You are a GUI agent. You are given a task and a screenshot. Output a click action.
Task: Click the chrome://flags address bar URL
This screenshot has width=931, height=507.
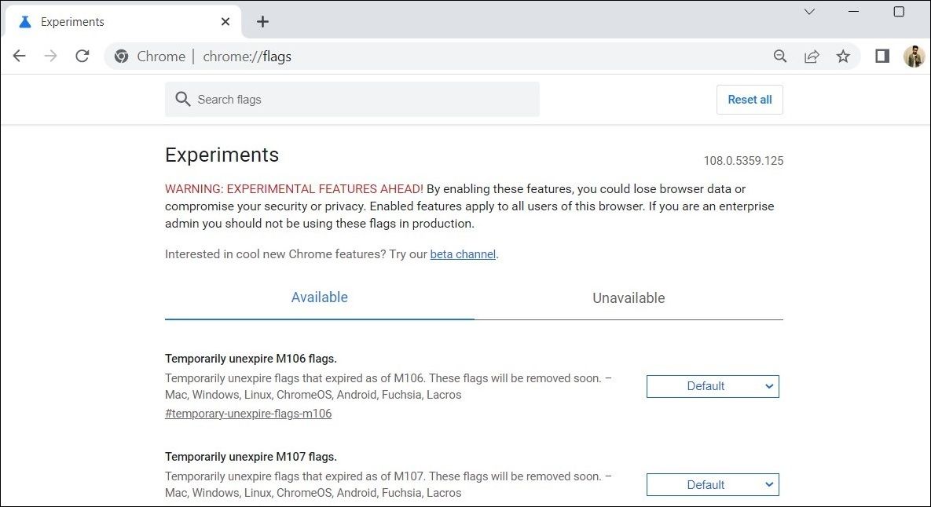pos(247,57)
